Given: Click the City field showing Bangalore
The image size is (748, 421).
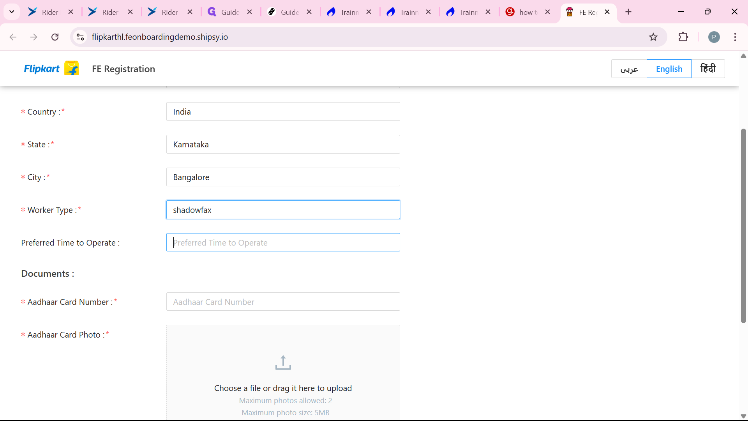Looking at the screenshot, I should pyautogui.click(x=283, y=177).
